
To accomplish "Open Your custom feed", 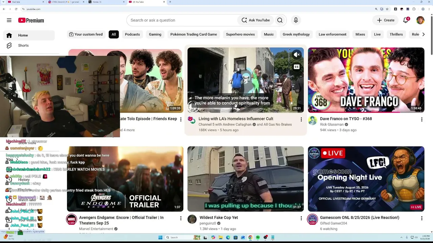I will click(86, 34).
